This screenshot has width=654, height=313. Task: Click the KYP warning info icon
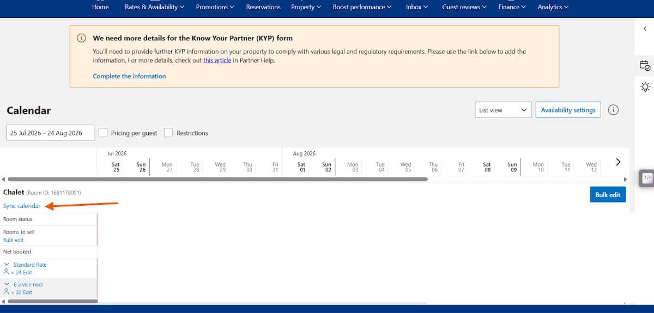81,38
